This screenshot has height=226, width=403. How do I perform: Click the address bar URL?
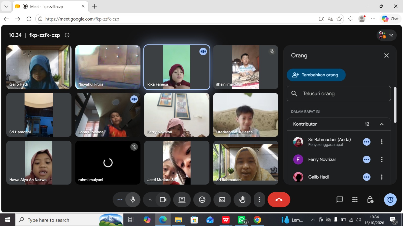pos(82,19)
